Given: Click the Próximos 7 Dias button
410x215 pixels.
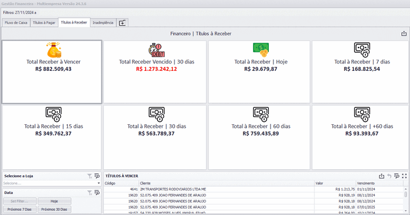Looking at the screenshot, I should tap(19, 209).
